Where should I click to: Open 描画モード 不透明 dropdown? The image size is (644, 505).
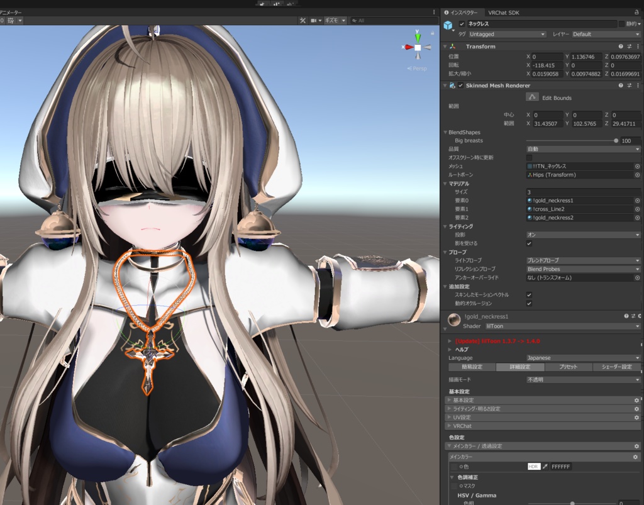(583, 380)
